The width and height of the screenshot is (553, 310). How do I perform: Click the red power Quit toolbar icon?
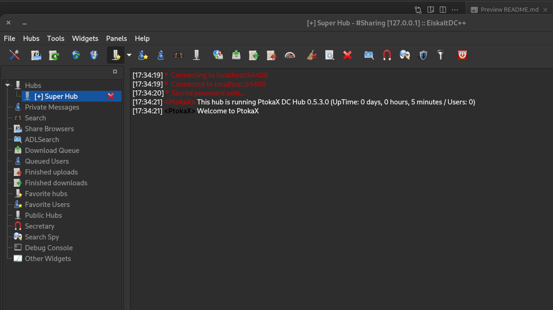[462, 55]
